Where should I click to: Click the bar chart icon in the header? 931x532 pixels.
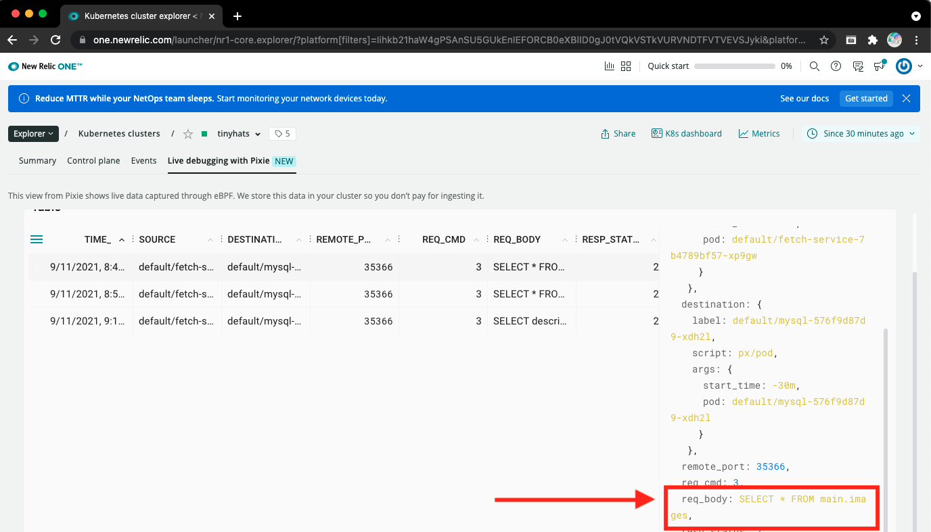(x=609, y=66)
